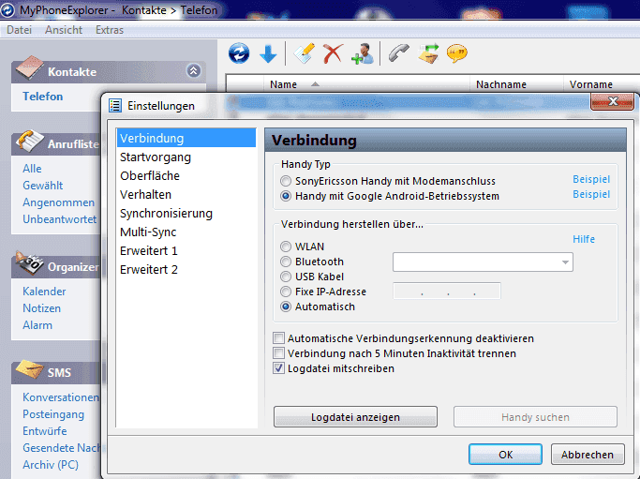
Task: Select Erweitert 1 settings category
Action: tap(186, 250)
